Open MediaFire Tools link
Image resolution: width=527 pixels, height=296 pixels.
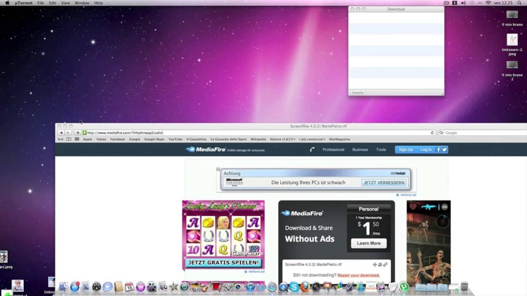click(381, 150)
